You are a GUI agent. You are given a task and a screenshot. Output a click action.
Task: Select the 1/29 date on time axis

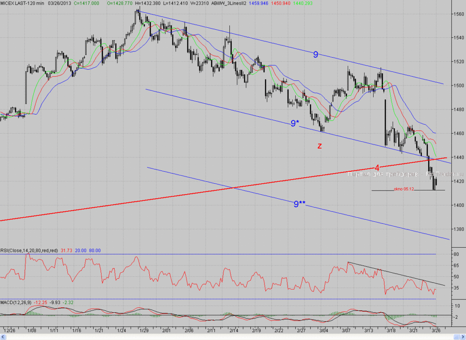144,330
